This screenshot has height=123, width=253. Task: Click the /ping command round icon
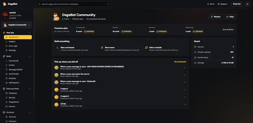pyautogui.click(x=56, y=104)
